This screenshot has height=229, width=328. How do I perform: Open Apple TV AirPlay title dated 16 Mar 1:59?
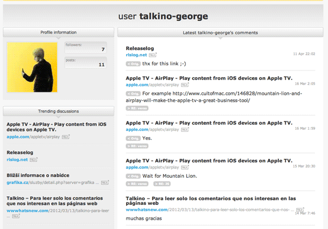click(x=209, y=123)
